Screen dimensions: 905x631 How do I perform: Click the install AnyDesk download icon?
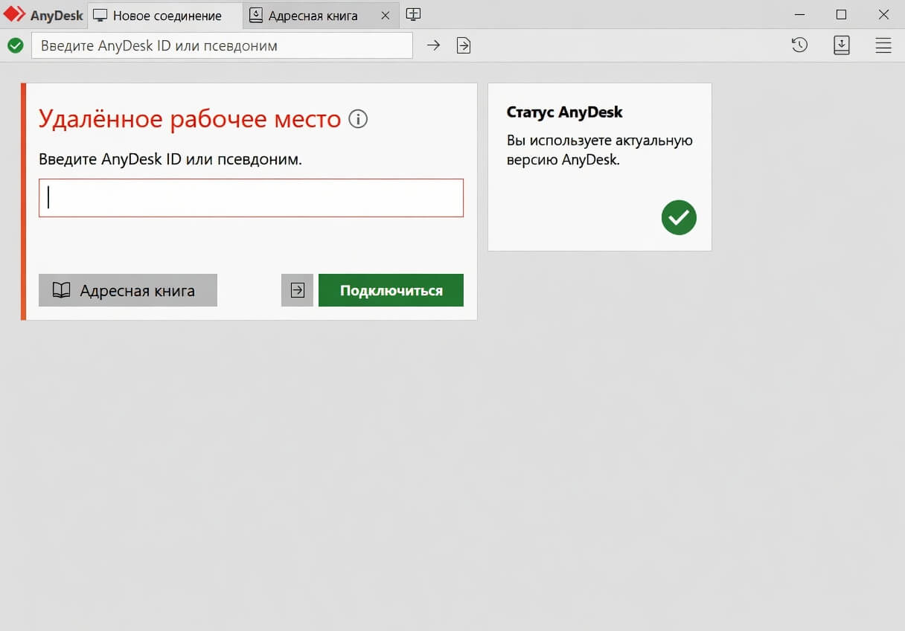coord(842,45)
